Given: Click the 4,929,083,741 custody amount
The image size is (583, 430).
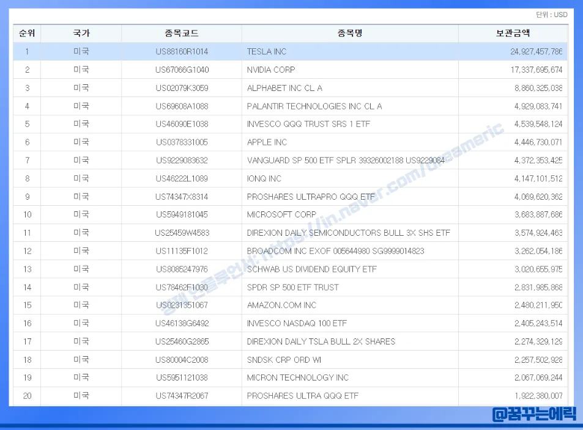Looking at the screenshot, I should click(538, 106).
